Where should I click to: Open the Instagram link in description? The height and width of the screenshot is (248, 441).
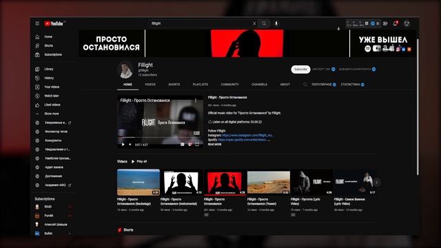point(247,135)
